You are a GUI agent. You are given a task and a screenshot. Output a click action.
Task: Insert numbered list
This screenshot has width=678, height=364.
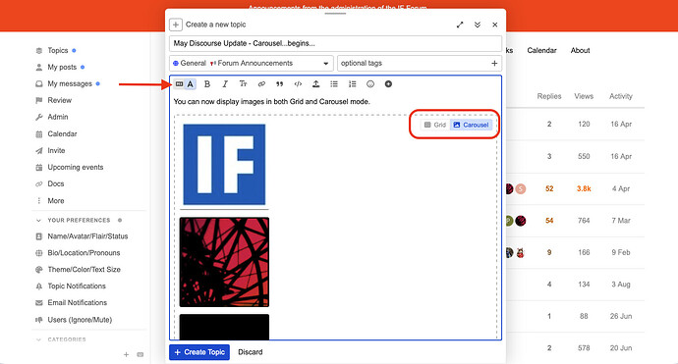[353, 84]
